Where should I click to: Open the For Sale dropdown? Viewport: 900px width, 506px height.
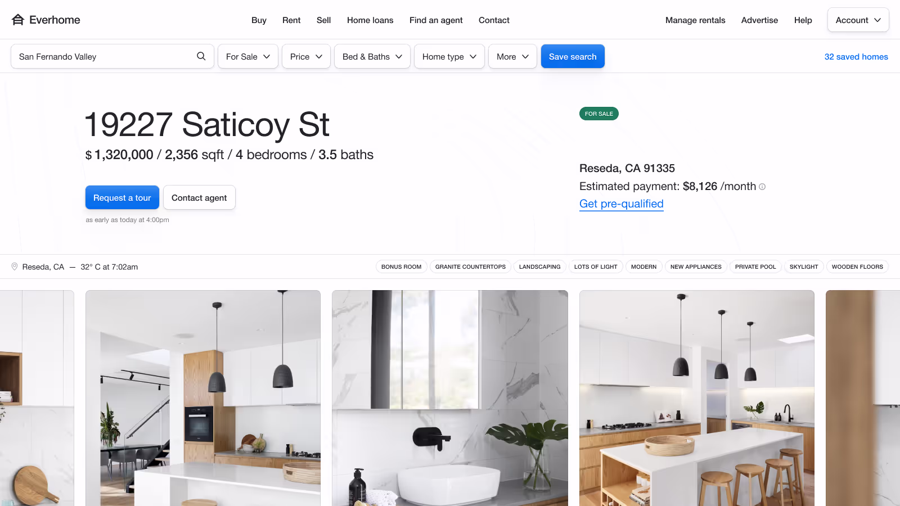pos(248,56)
